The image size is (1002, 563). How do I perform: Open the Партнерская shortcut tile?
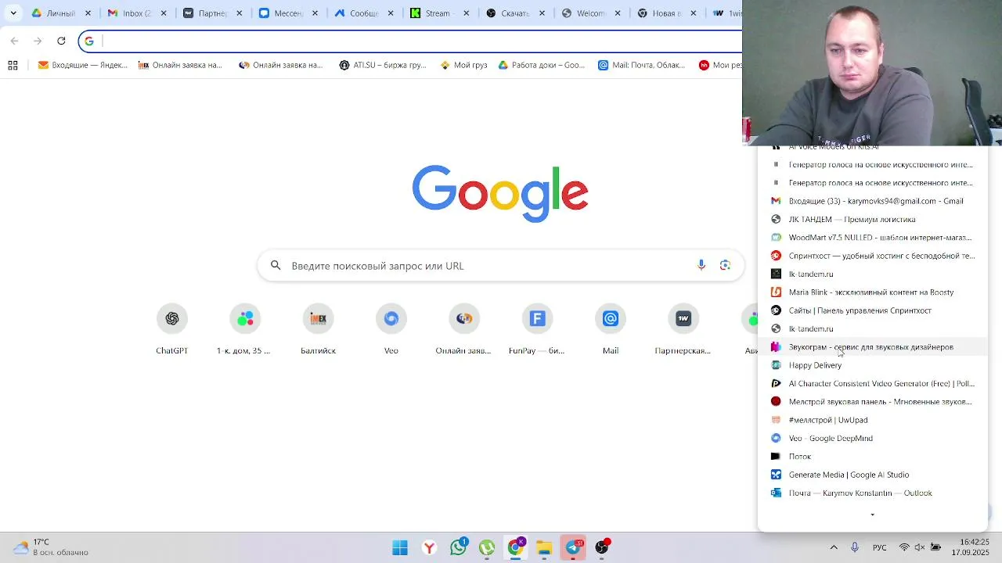[x=683, y=330]
